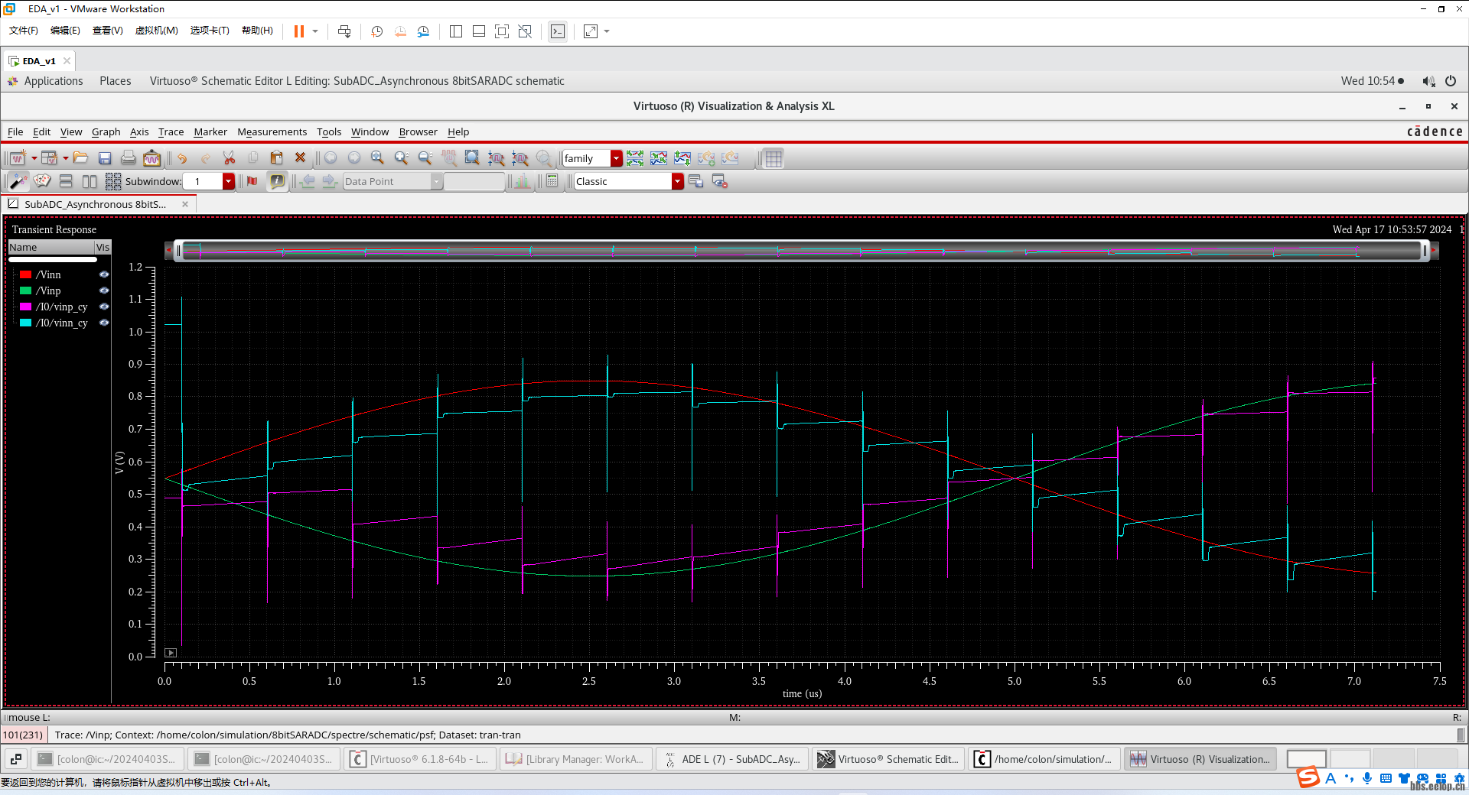Toggle visibility eye for /Vinn trace
The image size is (1469, 795).
click(104, 274)
